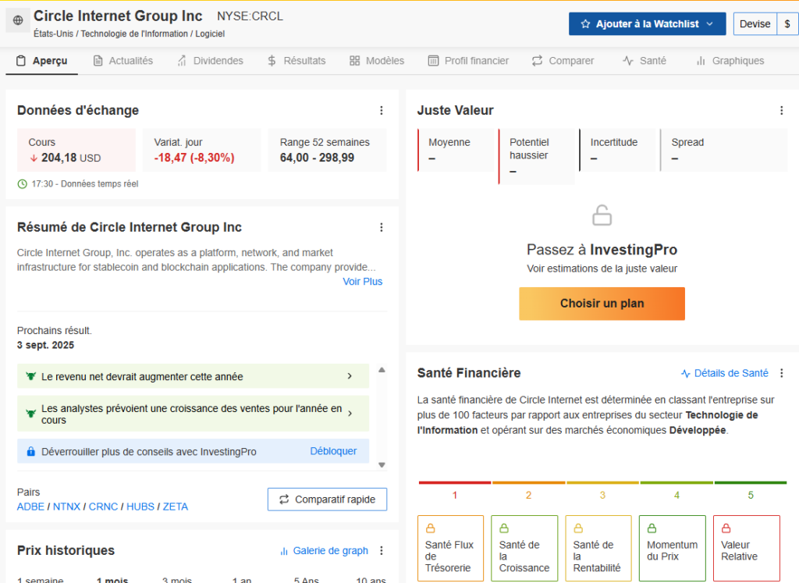This screenshot has width=799, height=583.
Task: Click the Choisir un plan button
Action: pos(602,304)
